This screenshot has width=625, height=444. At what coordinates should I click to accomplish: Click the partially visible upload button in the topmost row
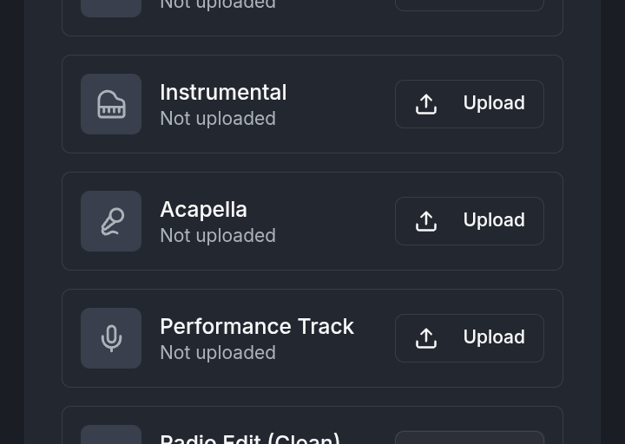470,4
